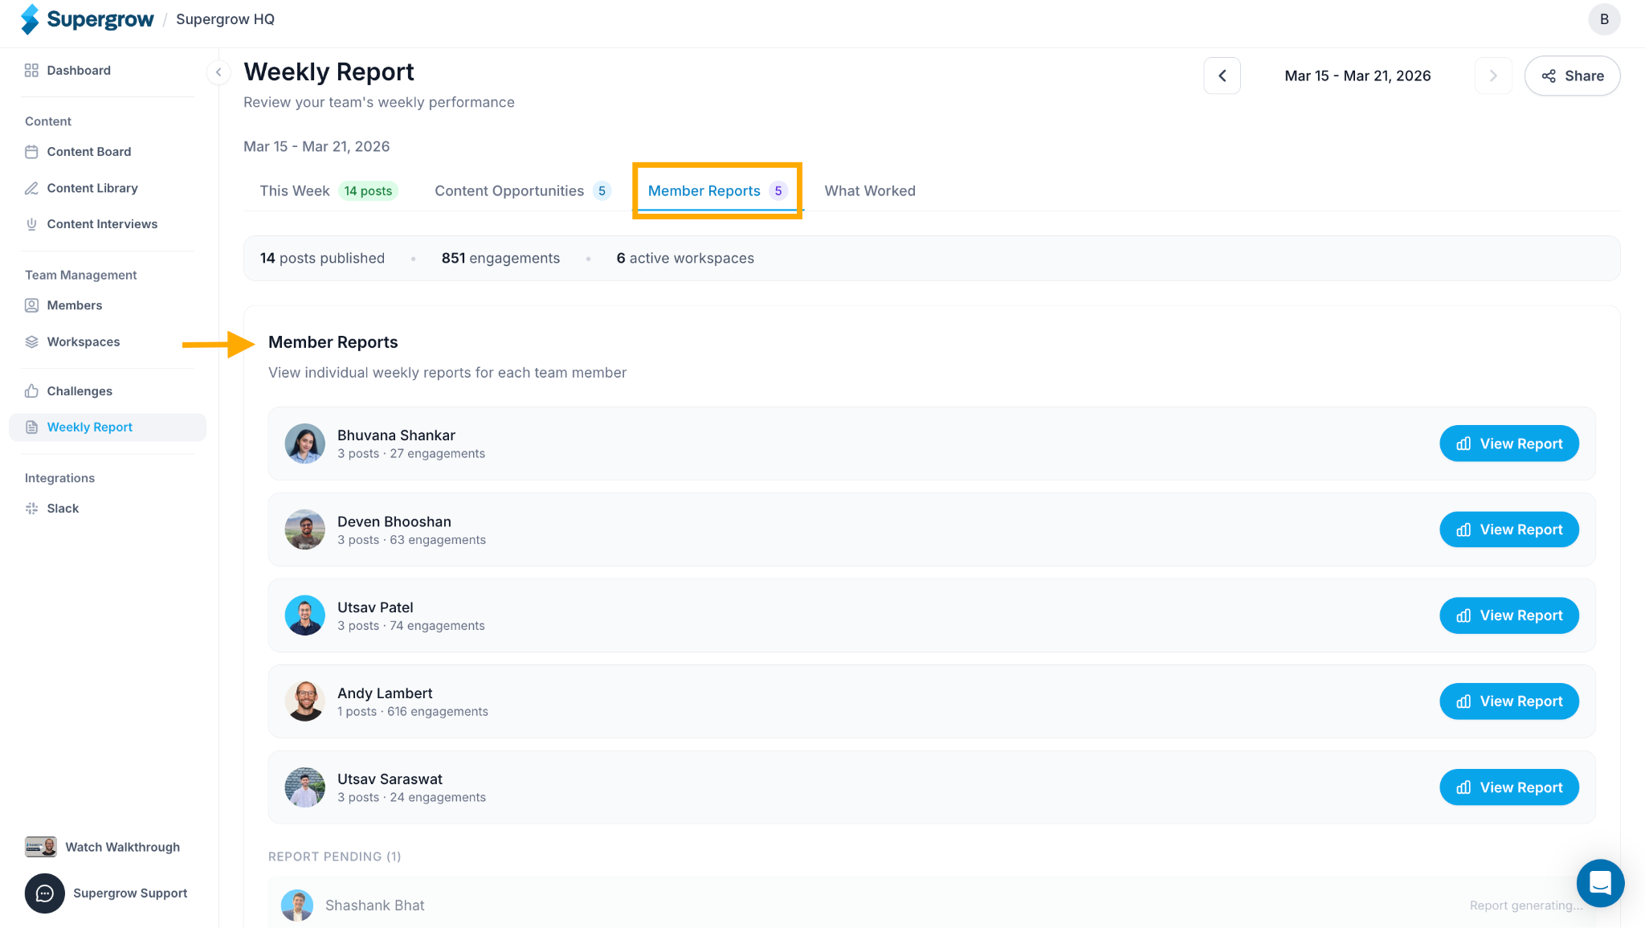This screenshot has height=928, width=1645.
Task: Click the 851 engagements stat
Action: [500, 258]
